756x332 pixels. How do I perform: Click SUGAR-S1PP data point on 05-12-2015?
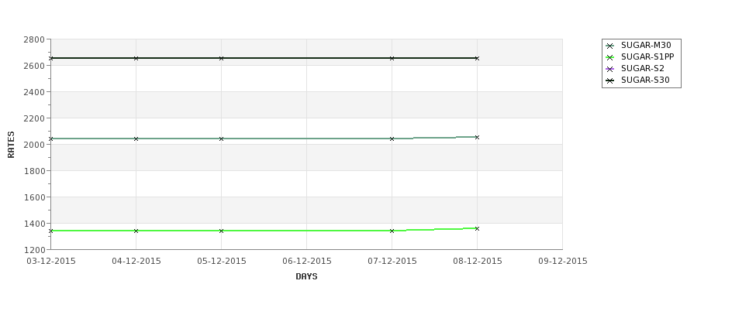pos(221,231)
